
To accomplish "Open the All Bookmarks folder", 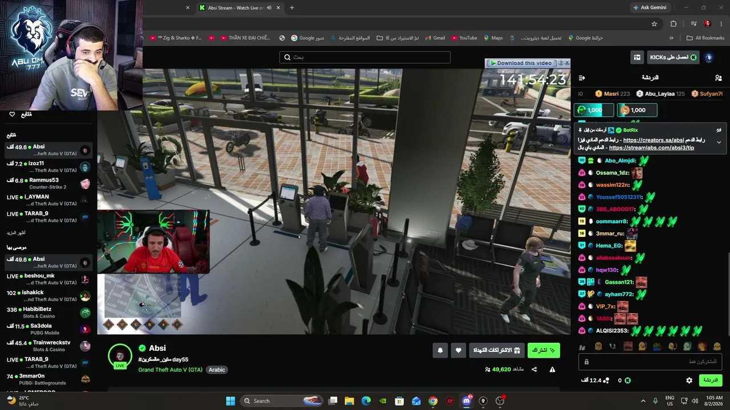I will click(705, 38).
